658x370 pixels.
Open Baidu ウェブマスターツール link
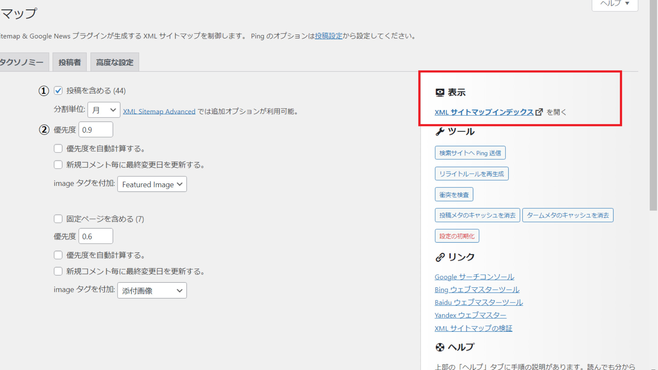(479, 303)
